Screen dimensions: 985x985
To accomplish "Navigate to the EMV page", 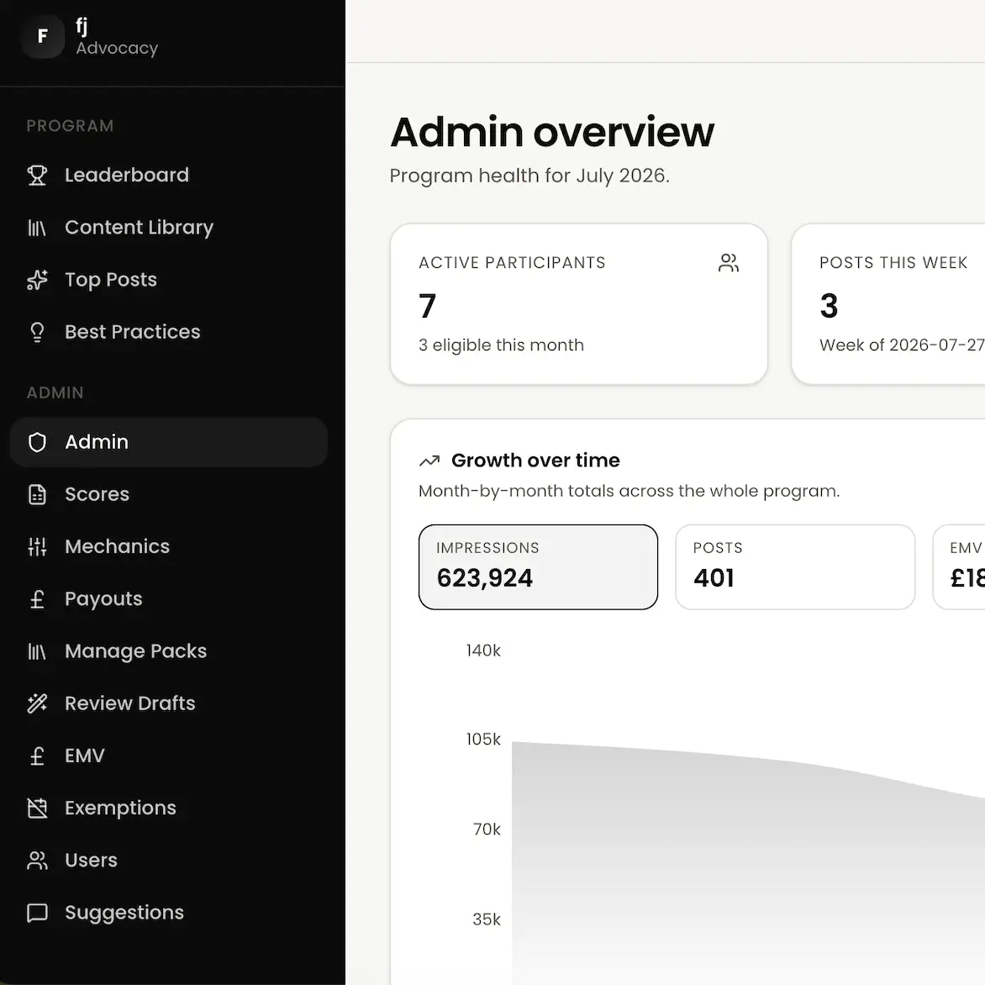I will (x=168, y=756).
